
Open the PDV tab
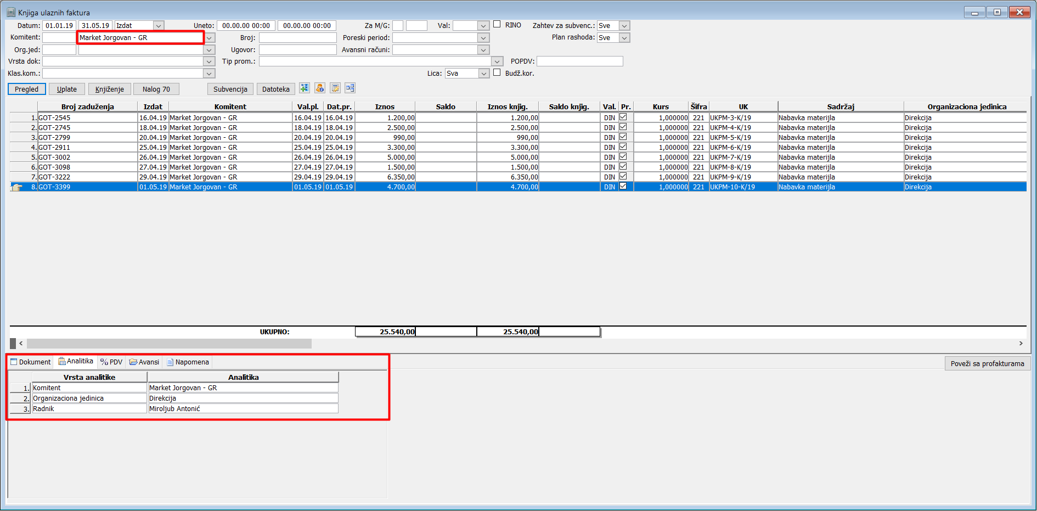(x=111, y=362)
